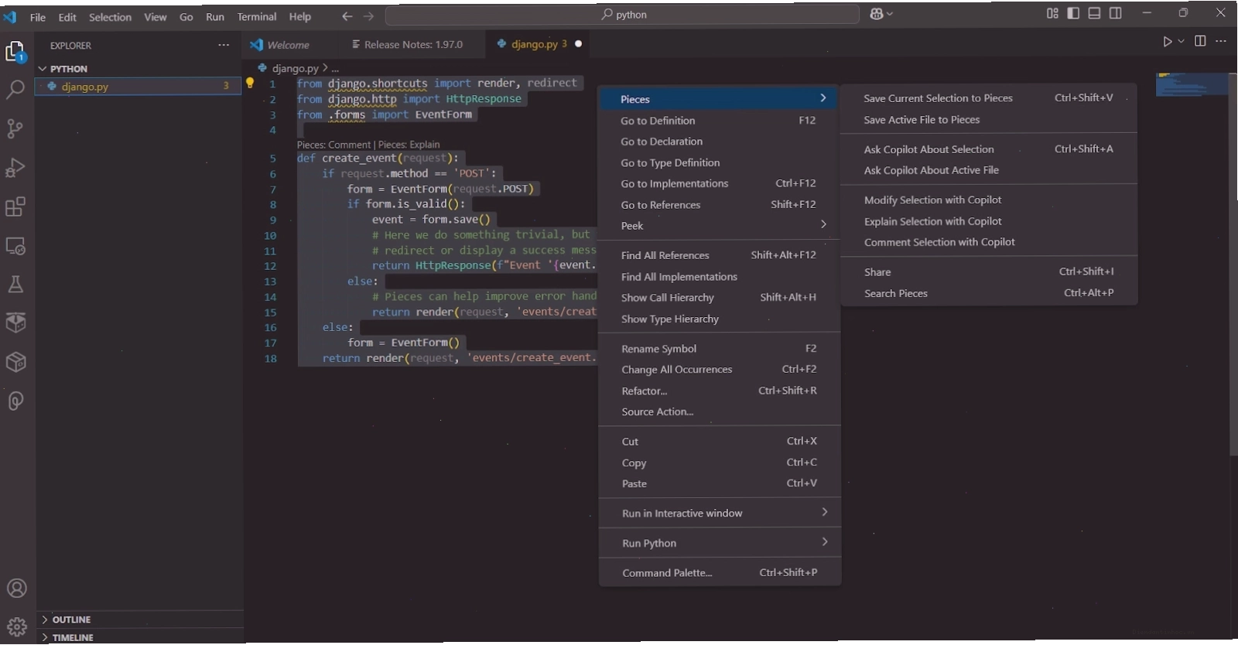Open the Accounts menu icon
The width and height of the screenshot is (1238, 645).
point(16,589)
